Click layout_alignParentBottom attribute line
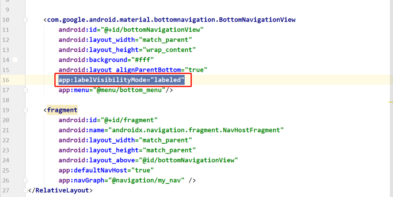The width and height of the screenshot is (393, 197). tap(133, 70)
